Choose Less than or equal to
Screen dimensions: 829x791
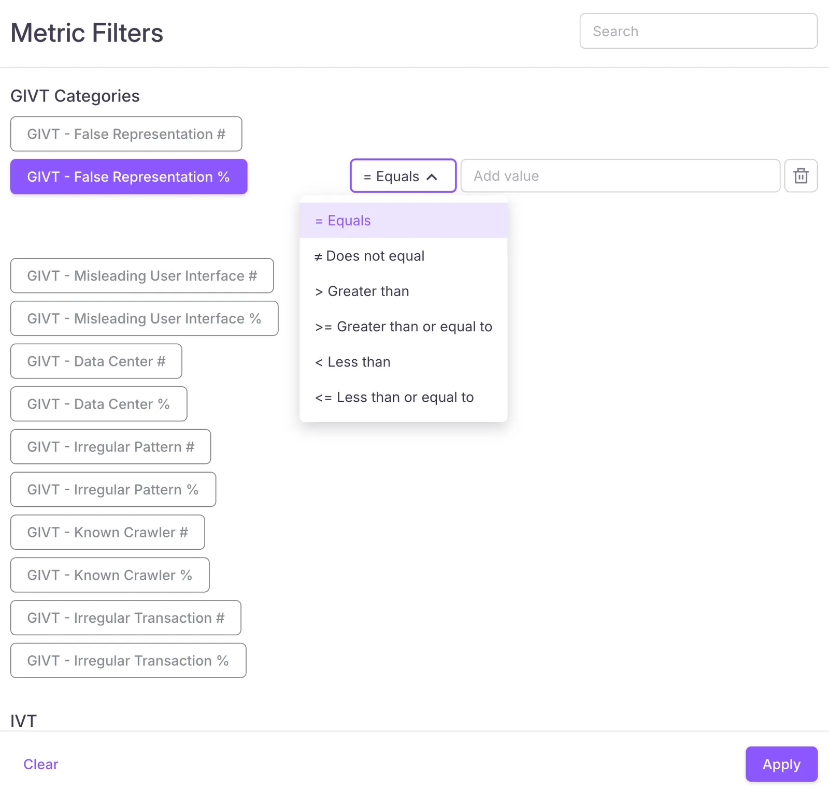(403, 397)
